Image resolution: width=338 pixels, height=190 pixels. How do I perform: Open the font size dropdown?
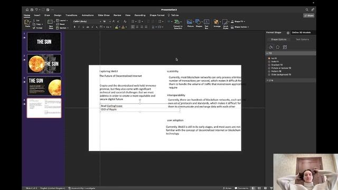pos(110,21)
